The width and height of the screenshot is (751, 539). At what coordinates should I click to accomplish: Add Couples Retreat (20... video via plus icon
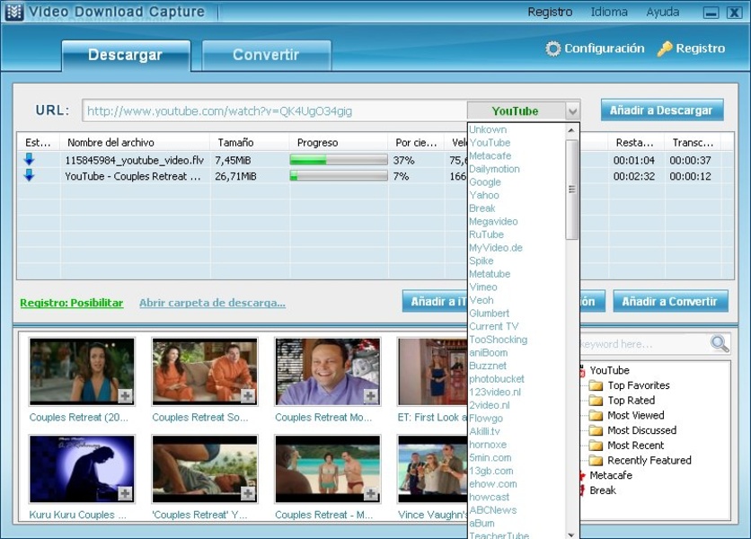(x=125, y=396)
